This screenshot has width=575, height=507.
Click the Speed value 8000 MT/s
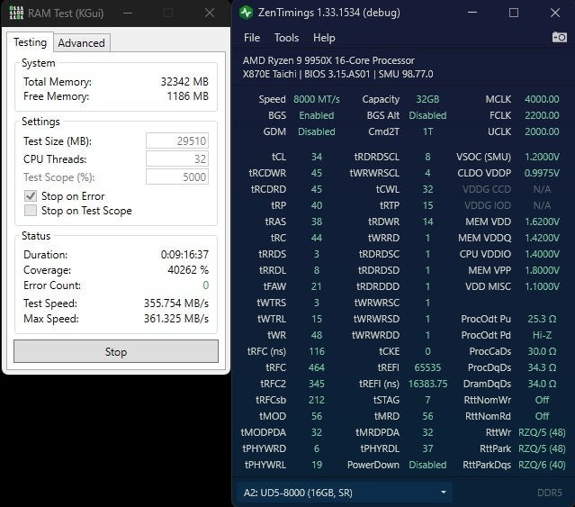pos(317,99)
